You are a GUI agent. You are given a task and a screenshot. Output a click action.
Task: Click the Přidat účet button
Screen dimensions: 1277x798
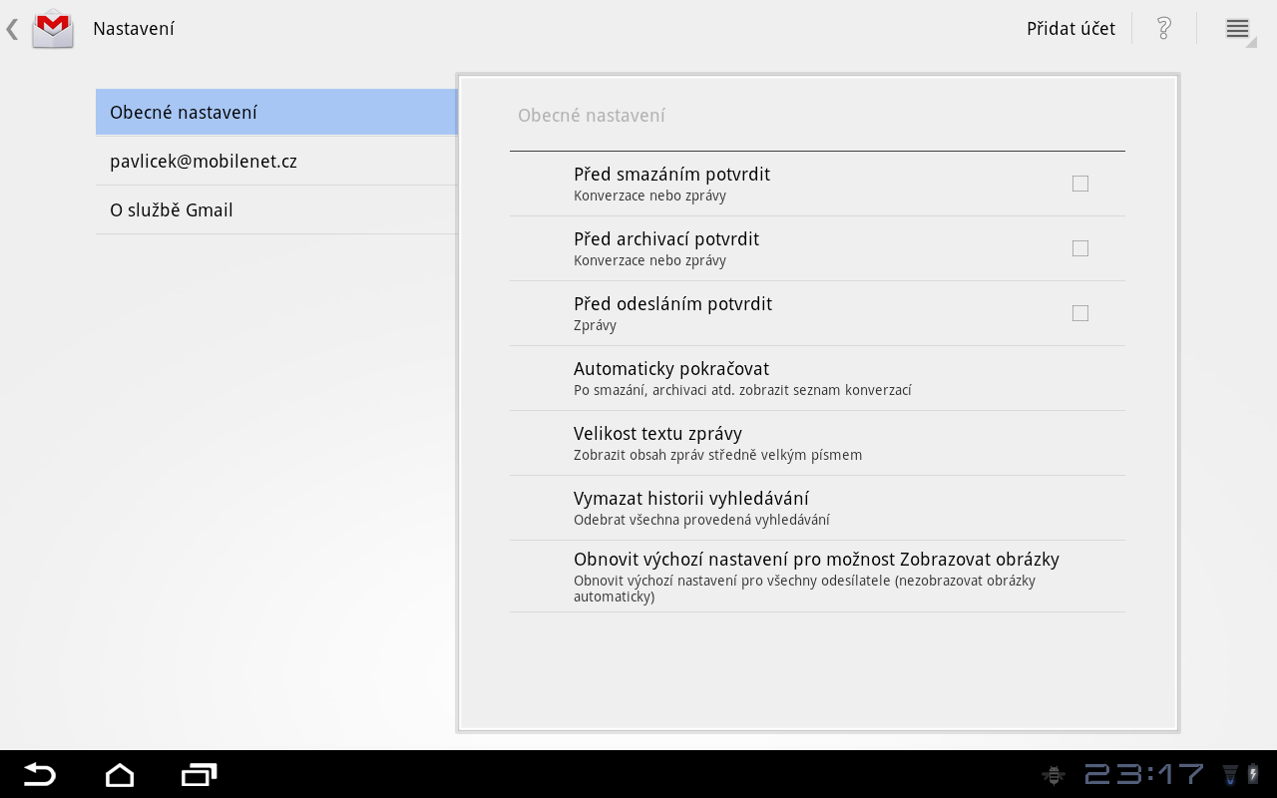[1070, 29]
